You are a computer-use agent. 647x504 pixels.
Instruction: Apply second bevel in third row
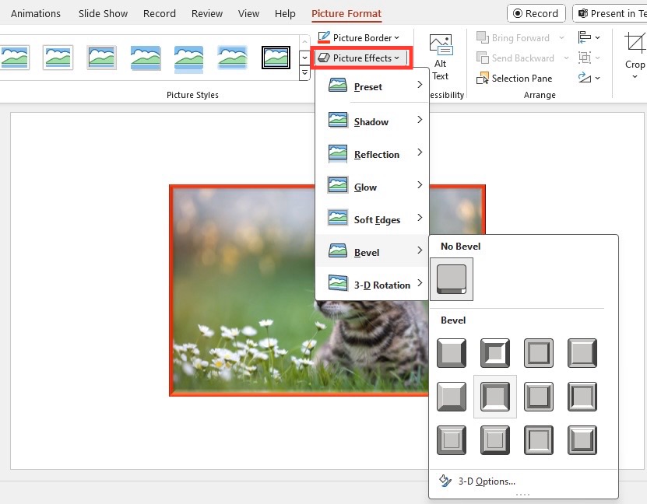point(494,440)
